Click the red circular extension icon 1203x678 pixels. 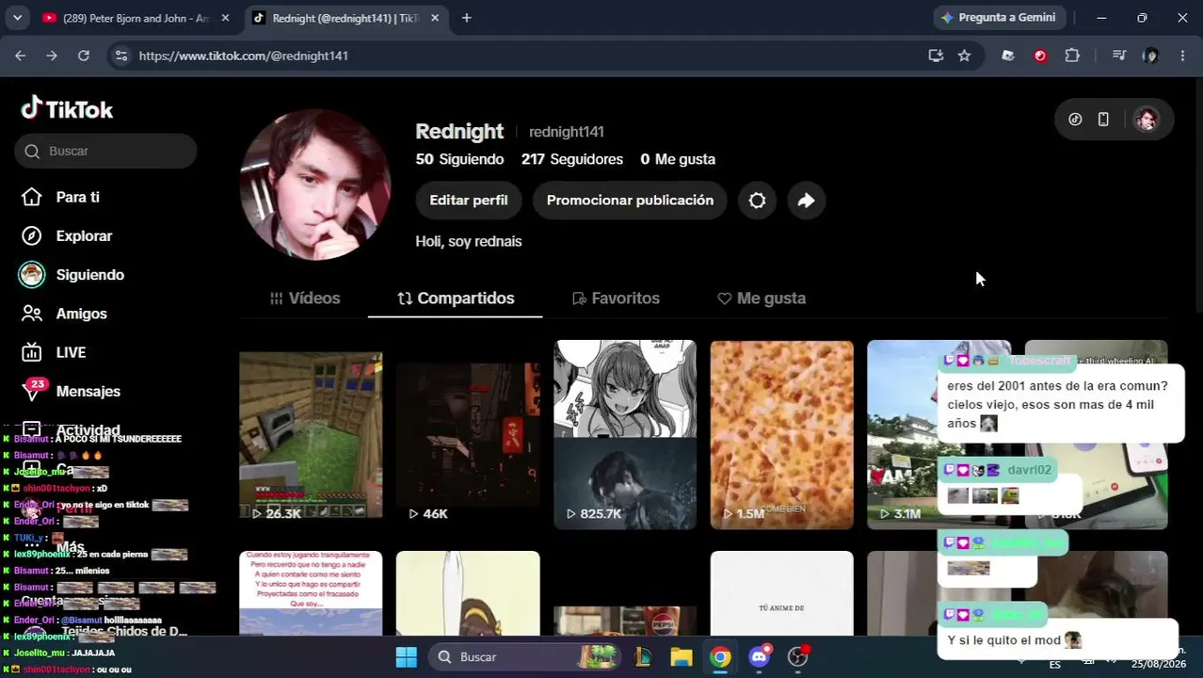[x=1040, y=56]
